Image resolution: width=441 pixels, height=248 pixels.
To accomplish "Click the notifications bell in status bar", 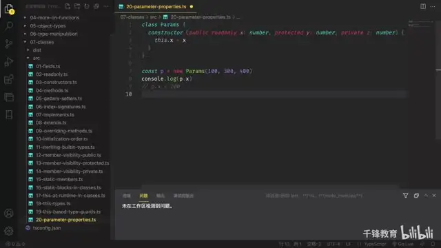I will click(x=433, y=244).
